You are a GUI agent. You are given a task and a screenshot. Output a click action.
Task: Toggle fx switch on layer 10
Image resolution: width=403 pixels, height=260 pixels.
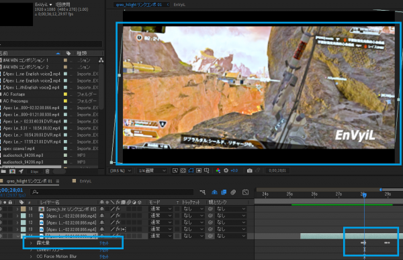point(118,209)
